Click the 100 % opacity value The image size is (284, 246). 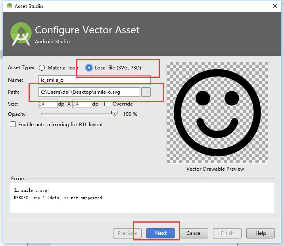pyautogui.click(x=130, y=114)
